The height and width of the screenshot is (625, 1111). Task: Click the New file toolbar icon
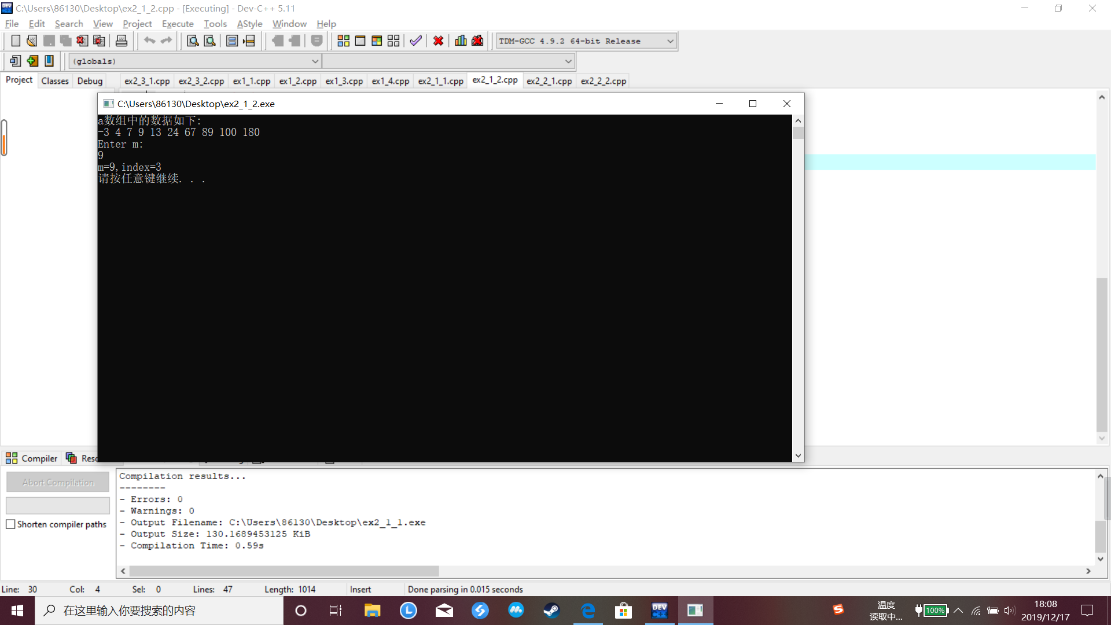[x=16, y=41]
